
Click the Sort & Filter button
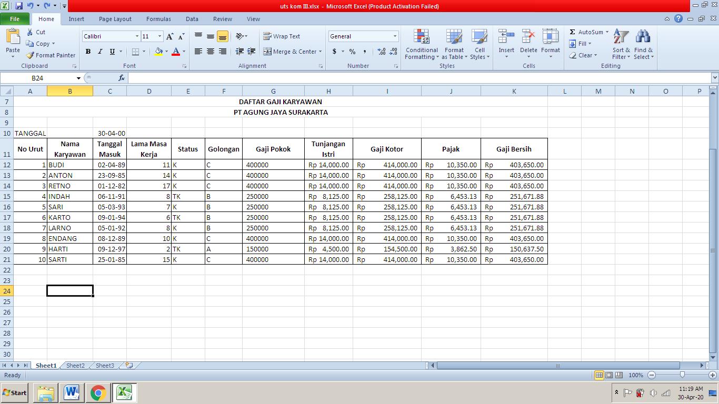tap(621, 45)
